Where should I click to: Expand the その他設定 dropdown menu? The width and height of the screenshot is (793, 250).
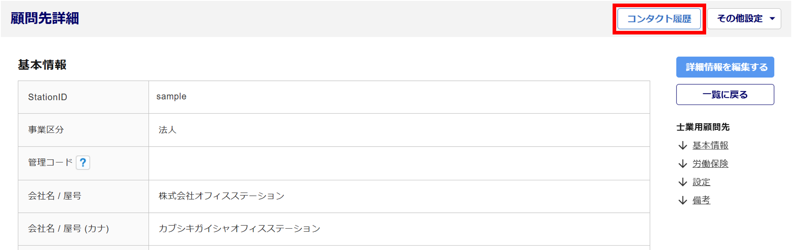739,19
